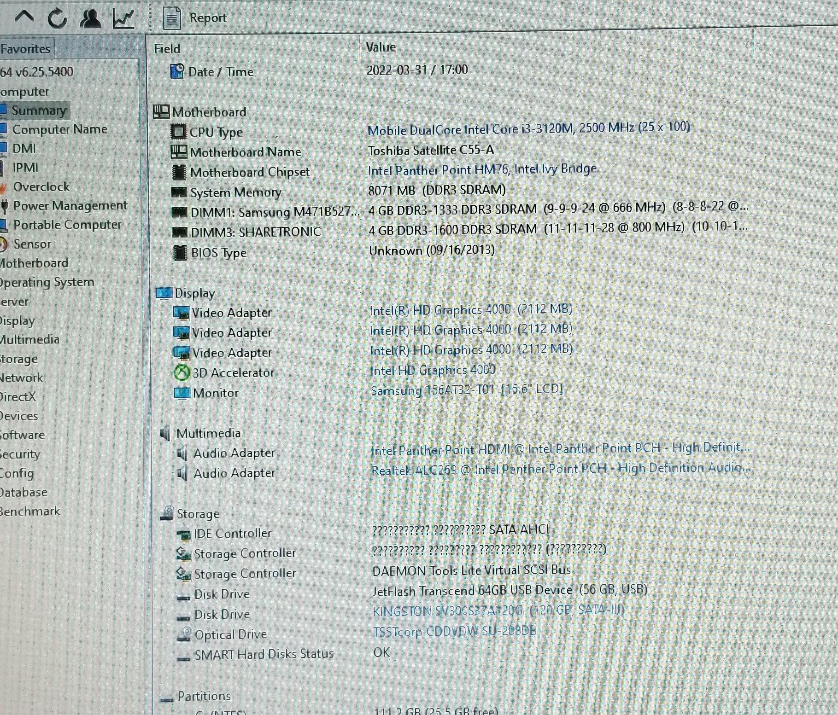This screenshot has height=715, width=838.
Task: Click the Value column header
Action: click(381, 47)
